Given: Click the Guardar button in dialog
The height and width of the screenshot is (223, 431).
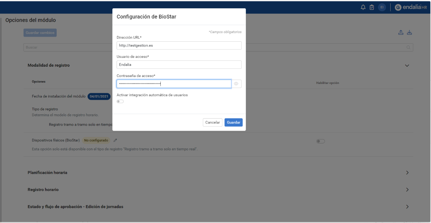Looking at the screenshot, I should pos(234,122).
